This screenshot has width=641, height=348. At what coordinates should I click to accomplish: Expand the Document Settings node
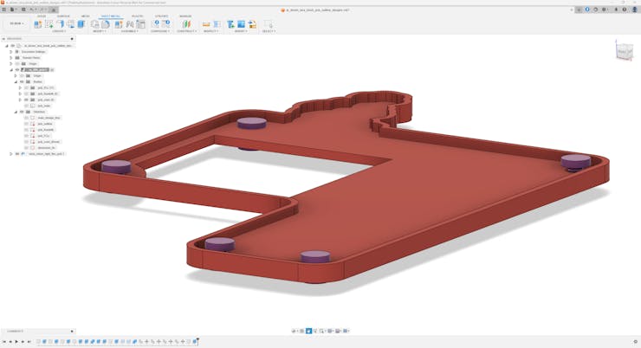click(10, 51)
